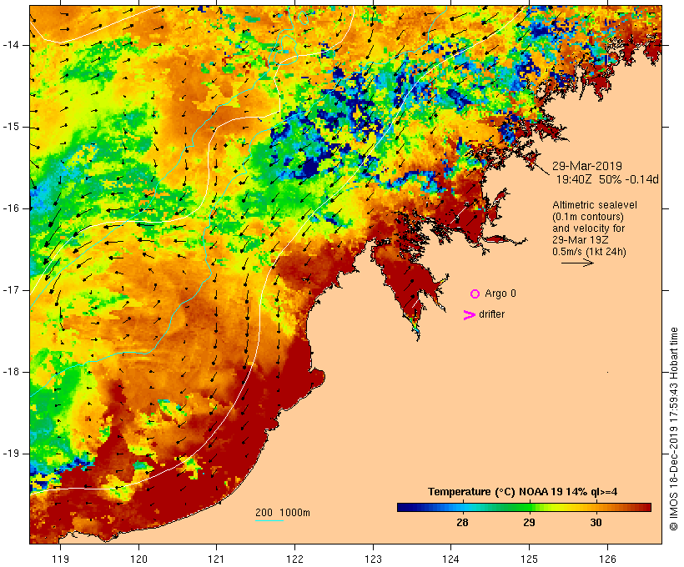The width and height of the screenshot is (684, 567).
Task: Click latitude axis label '-15'
Action: point(11,127)
